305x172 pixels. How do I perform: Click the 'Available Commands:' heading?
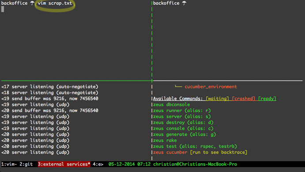pos(178,99)
